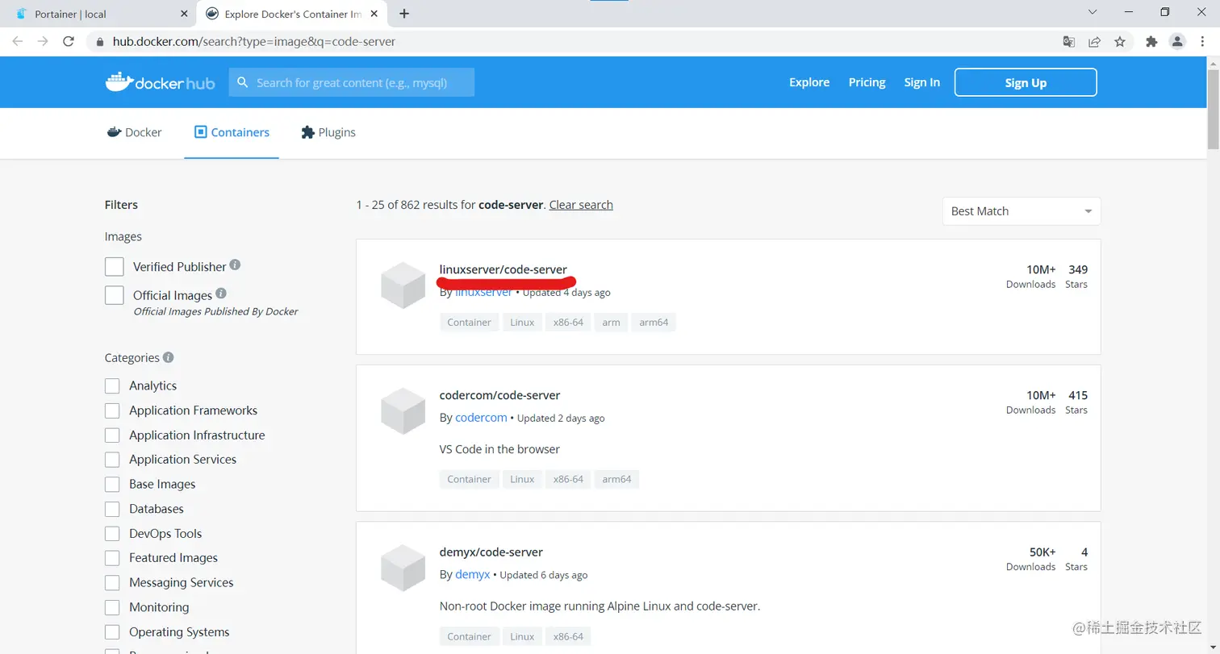
Task: Reload the page with the browser refresh icon
Action: [69, 42]
